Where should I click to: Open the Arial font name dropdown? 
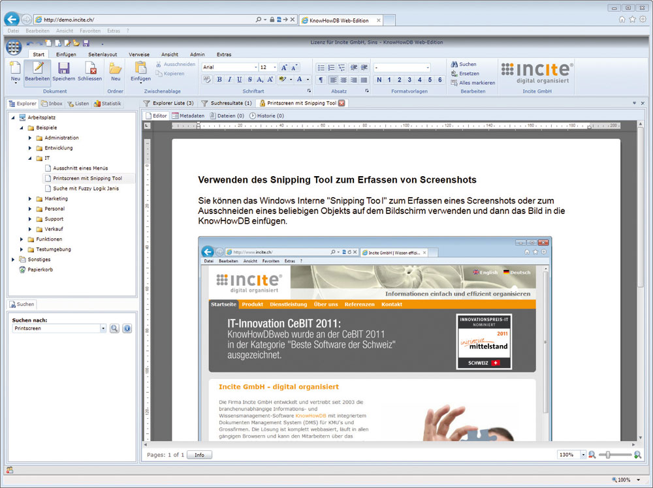coord(256,67)
